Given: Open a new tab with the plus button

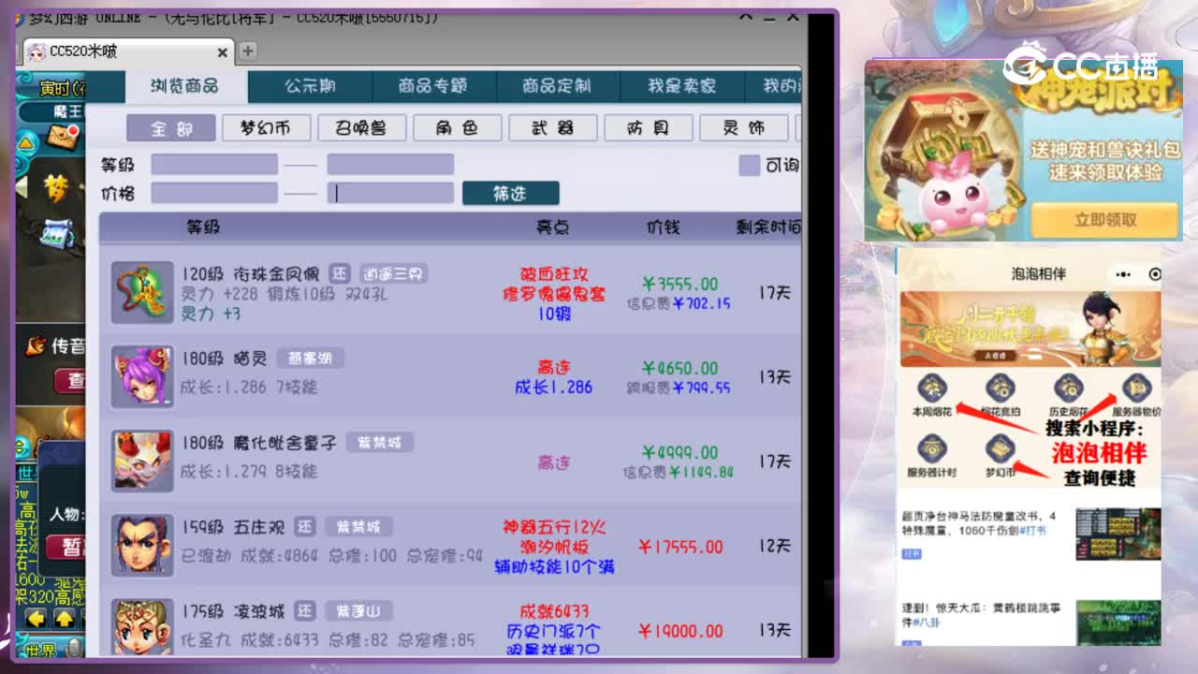Looking at the screenshot, I should point(247,51).
